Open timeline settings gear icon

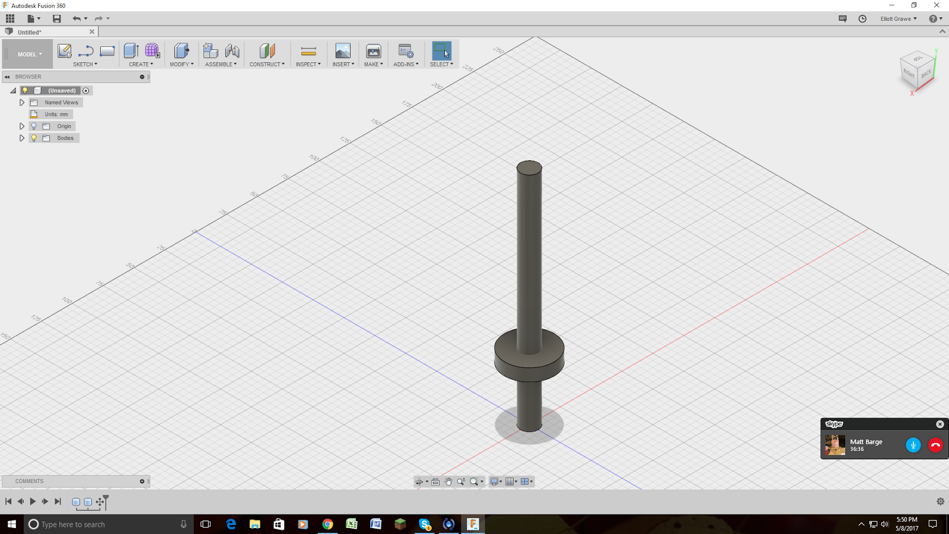(x=940, y=501)
